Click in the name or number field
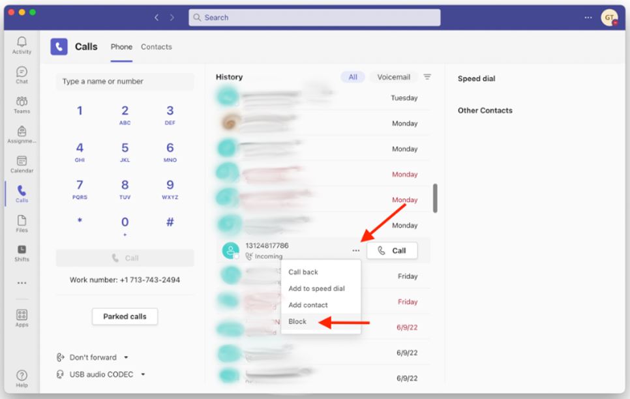 [x=125, y=81]
